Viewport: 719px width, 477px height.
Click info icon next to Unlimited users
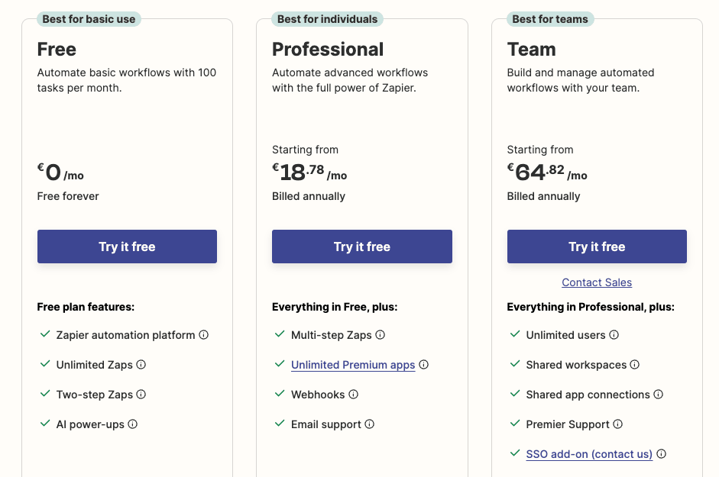[x=614, y=335]
